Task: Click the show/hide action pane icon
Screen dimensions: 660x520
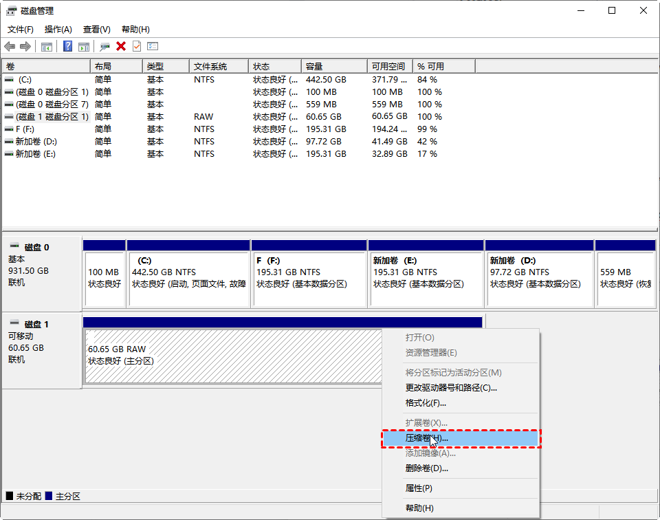Action: [x=84, y=46]
